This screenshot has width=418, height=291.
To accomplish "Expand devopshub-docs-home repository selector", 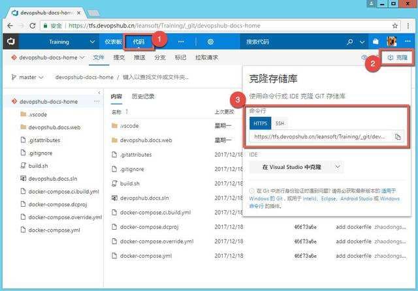I will click(48, 57).
